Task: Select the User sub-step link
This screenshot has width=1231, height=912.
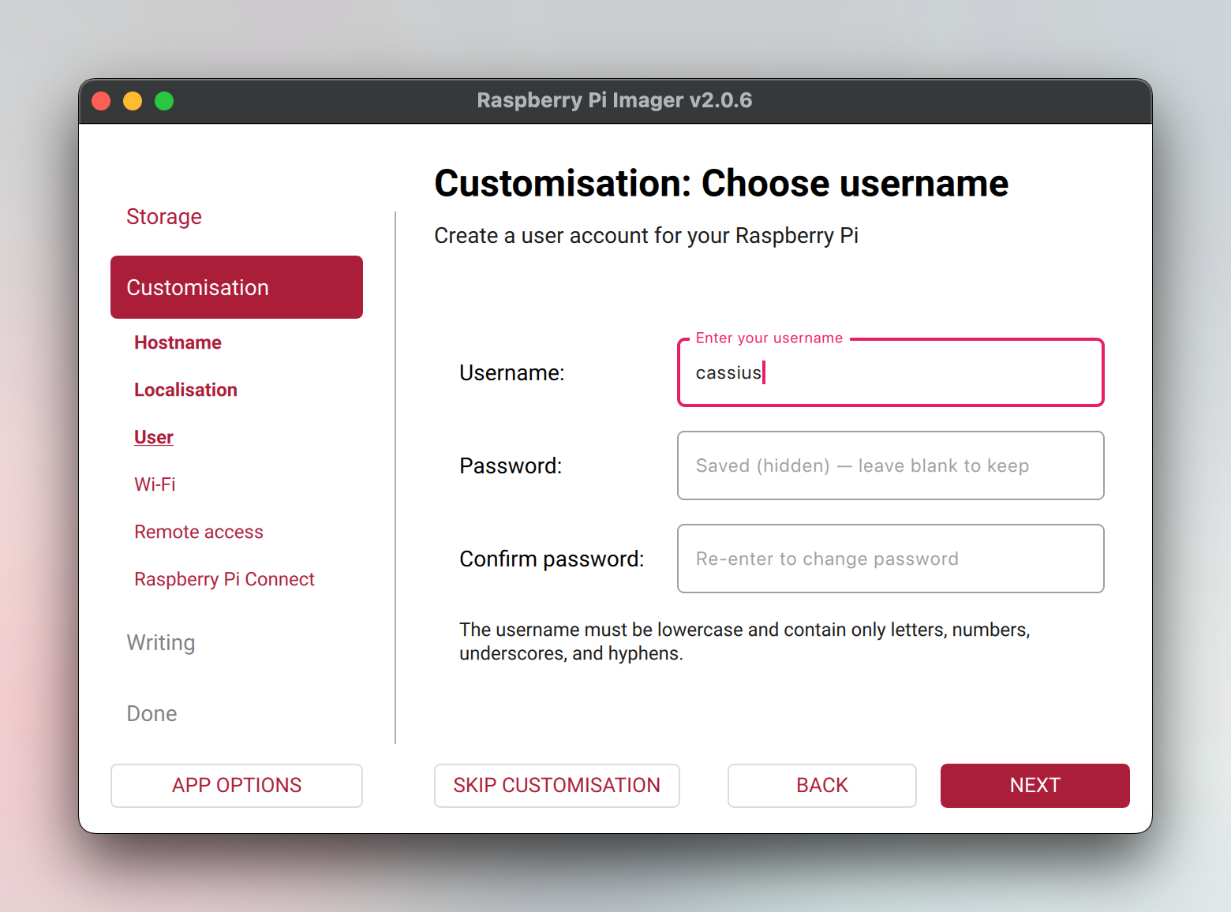Action: (x=154, y=437)
